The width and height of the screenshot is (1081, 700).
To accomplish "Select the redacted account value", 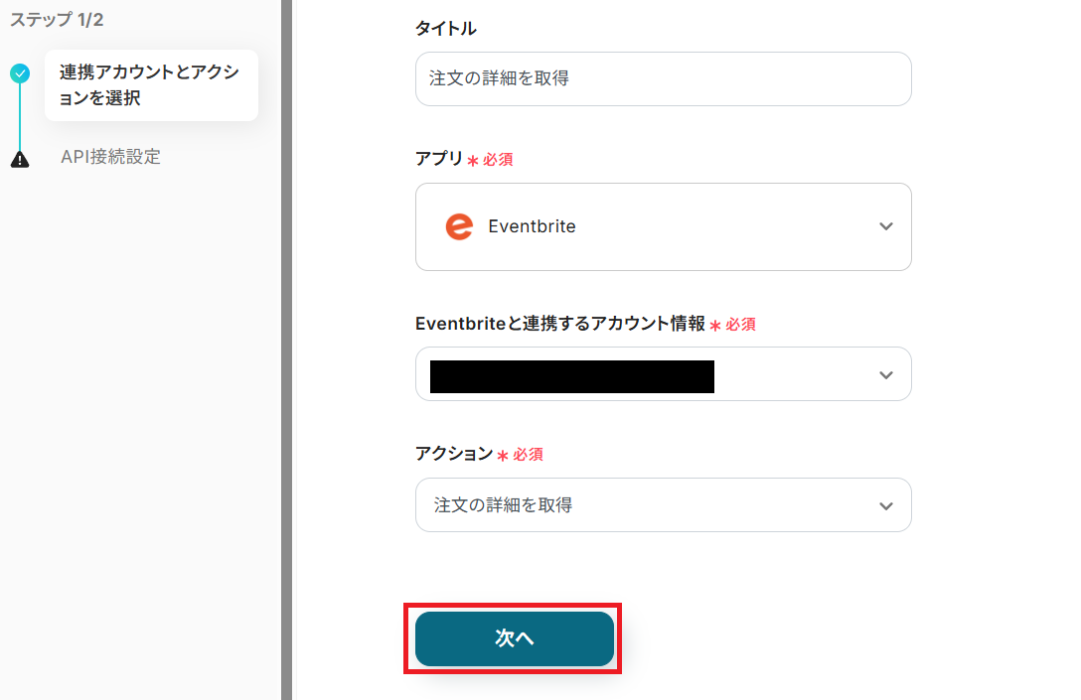I will (x=571, y=376).
